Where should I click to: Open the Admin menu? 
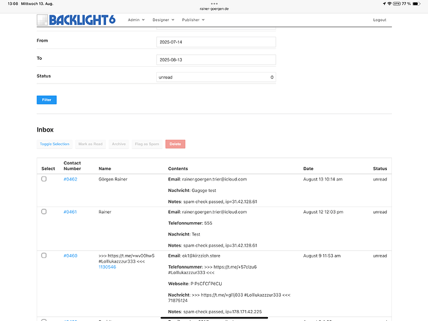(136, 20)
